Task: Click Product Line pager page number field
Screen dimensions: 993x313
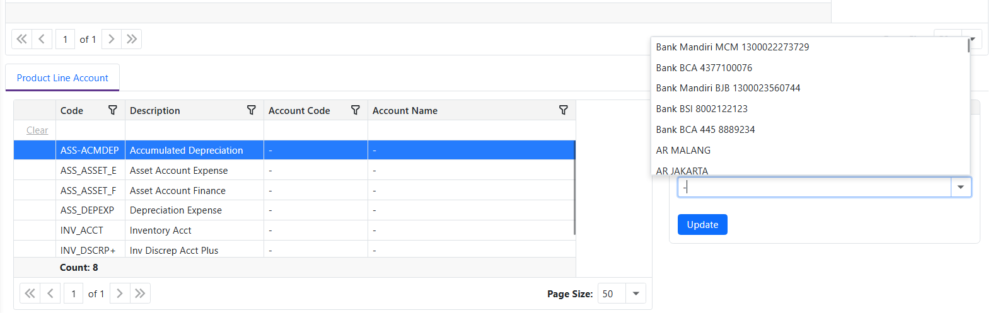Action: point(74,293)
